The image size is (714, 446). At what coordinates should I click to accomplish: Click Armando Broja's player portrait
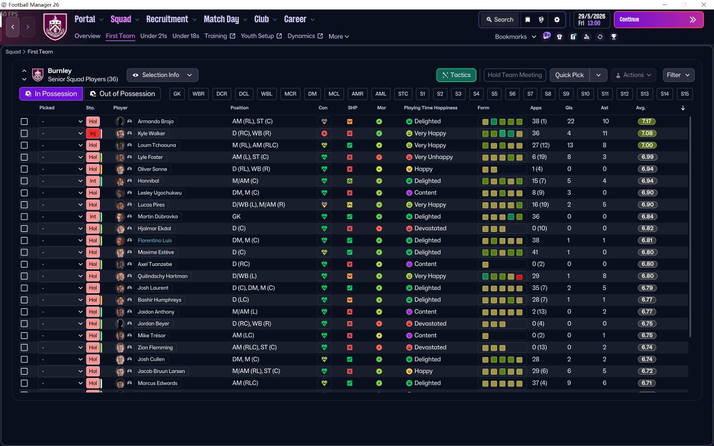(x=119, y=122)
